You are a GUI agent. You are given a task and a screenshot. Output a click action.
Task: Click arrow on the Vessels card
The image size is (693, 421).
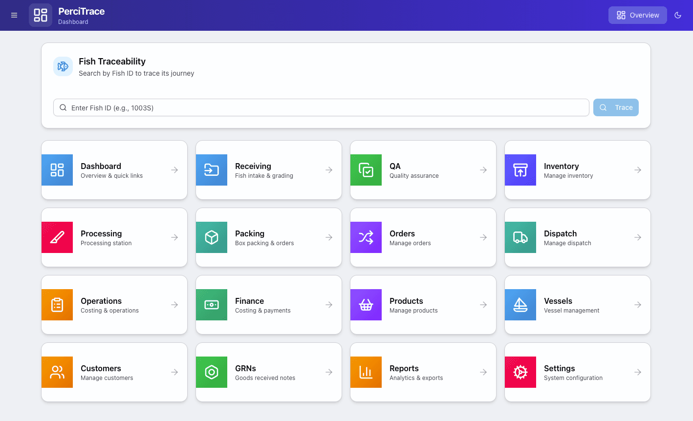pos(638,305)
